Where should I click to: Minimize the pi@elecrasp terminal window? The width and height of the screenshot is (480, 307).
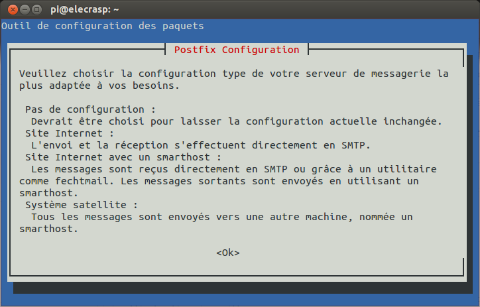coord(23,9)
